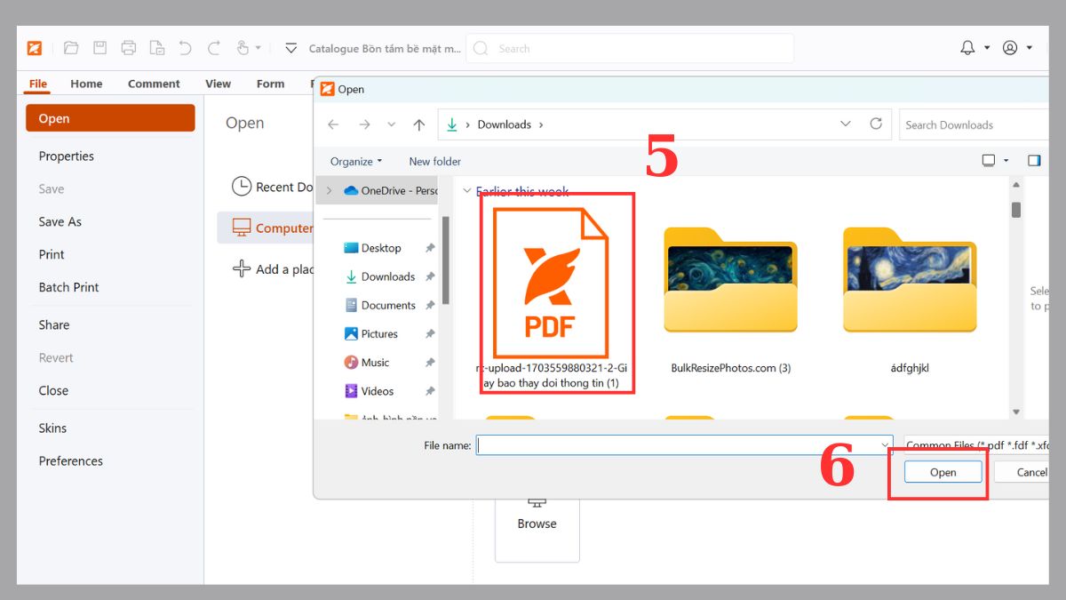Click the undo arrow icon
Viewport: 1066px width, 600px height.
point(185,48)
